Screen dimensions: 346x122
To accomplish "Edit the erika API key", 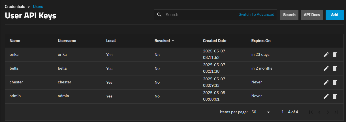I will [x=326, y=55].
